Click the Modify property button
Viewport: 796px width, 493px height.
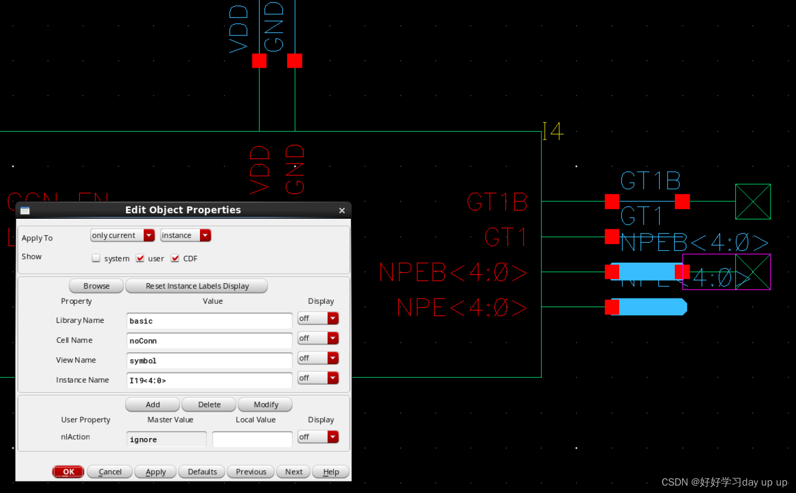coord(265,404)
